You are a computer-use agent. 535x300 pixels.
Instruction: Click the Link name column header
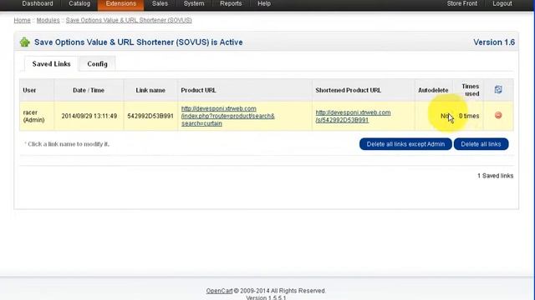150,90
